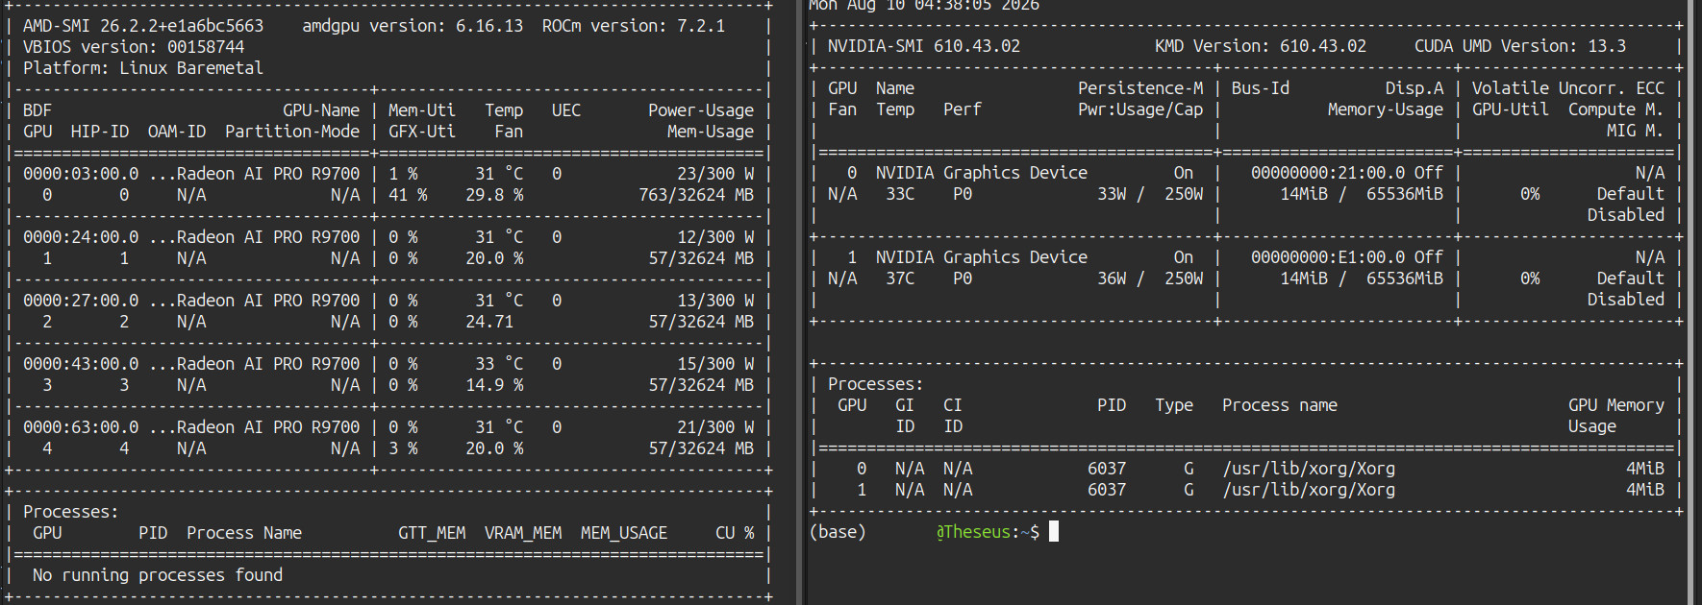Click the 37C temperature for NVIDIA GPU 1
Screen dimensions: 1702x605
coord(900,278)
